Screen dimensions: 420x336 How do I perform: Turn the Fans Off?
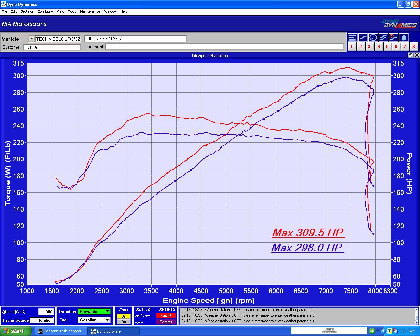(124, 322)
